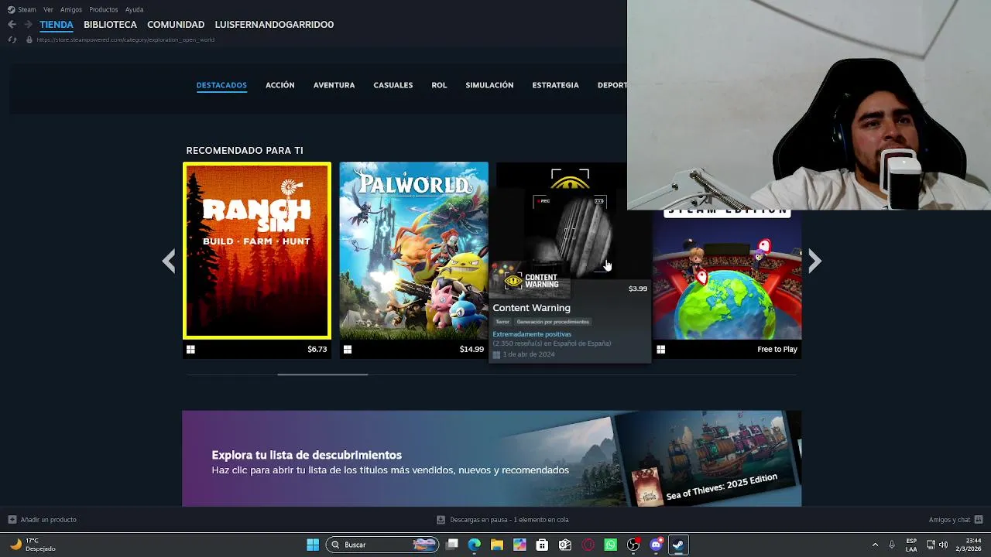Go forward with the Steam forward arrow
The width and height of the screenshot is (991, 557).
28,25
